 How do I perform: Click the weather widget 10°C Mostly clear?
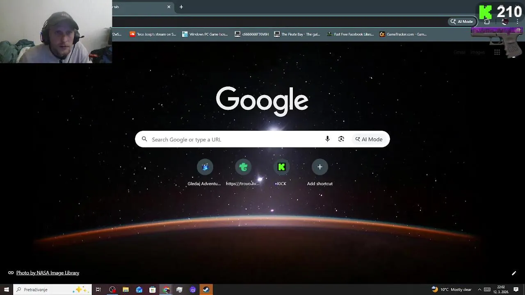(x=451, y=290)
